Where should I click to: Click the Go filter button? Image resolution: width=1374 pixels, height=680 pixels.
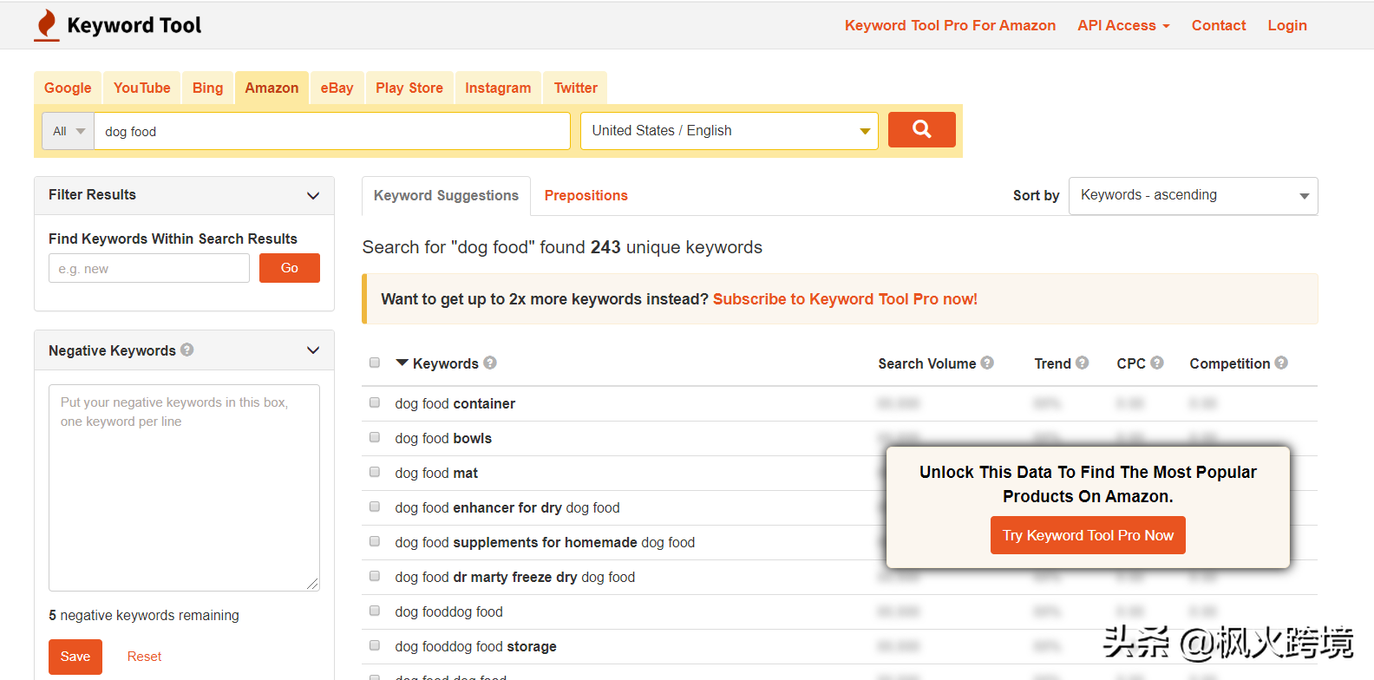pos(290,268)
